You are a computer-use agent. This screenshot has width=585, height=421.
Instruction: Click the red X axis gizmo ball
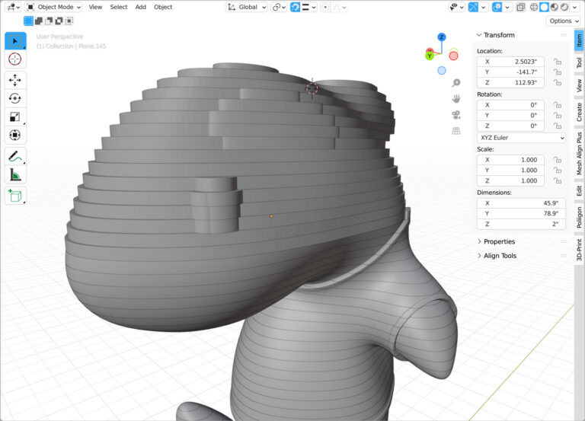click(x=453, y=55)
